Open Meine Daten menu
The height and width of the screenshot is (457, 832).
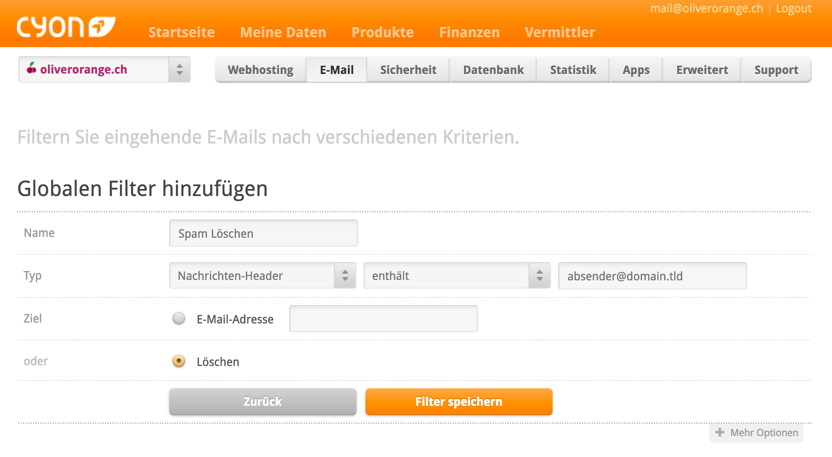[283, 32]
